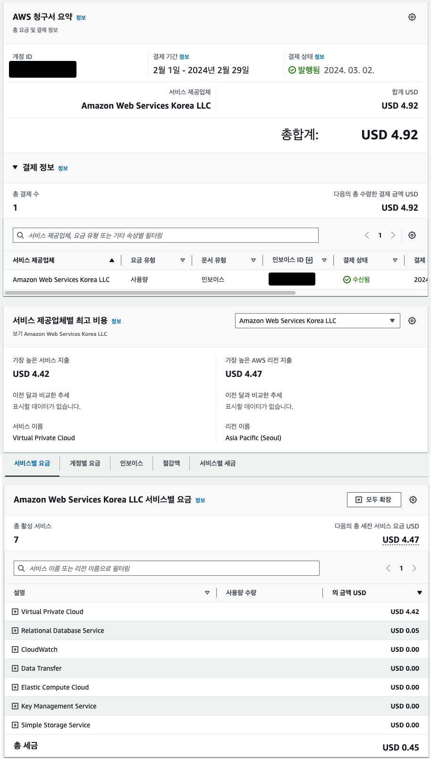Expand the Virtual Private Cloud row
431x759 pixels.
(x=15, y=612)
